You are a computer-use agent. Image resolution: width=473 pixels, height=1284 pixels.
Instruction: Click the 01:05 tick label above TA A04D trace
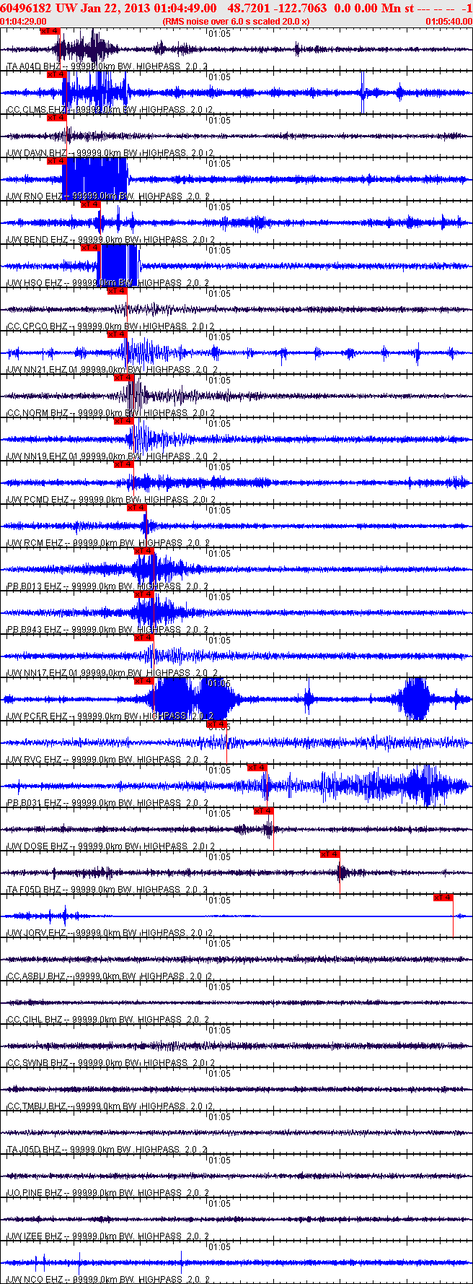[219, 34]
